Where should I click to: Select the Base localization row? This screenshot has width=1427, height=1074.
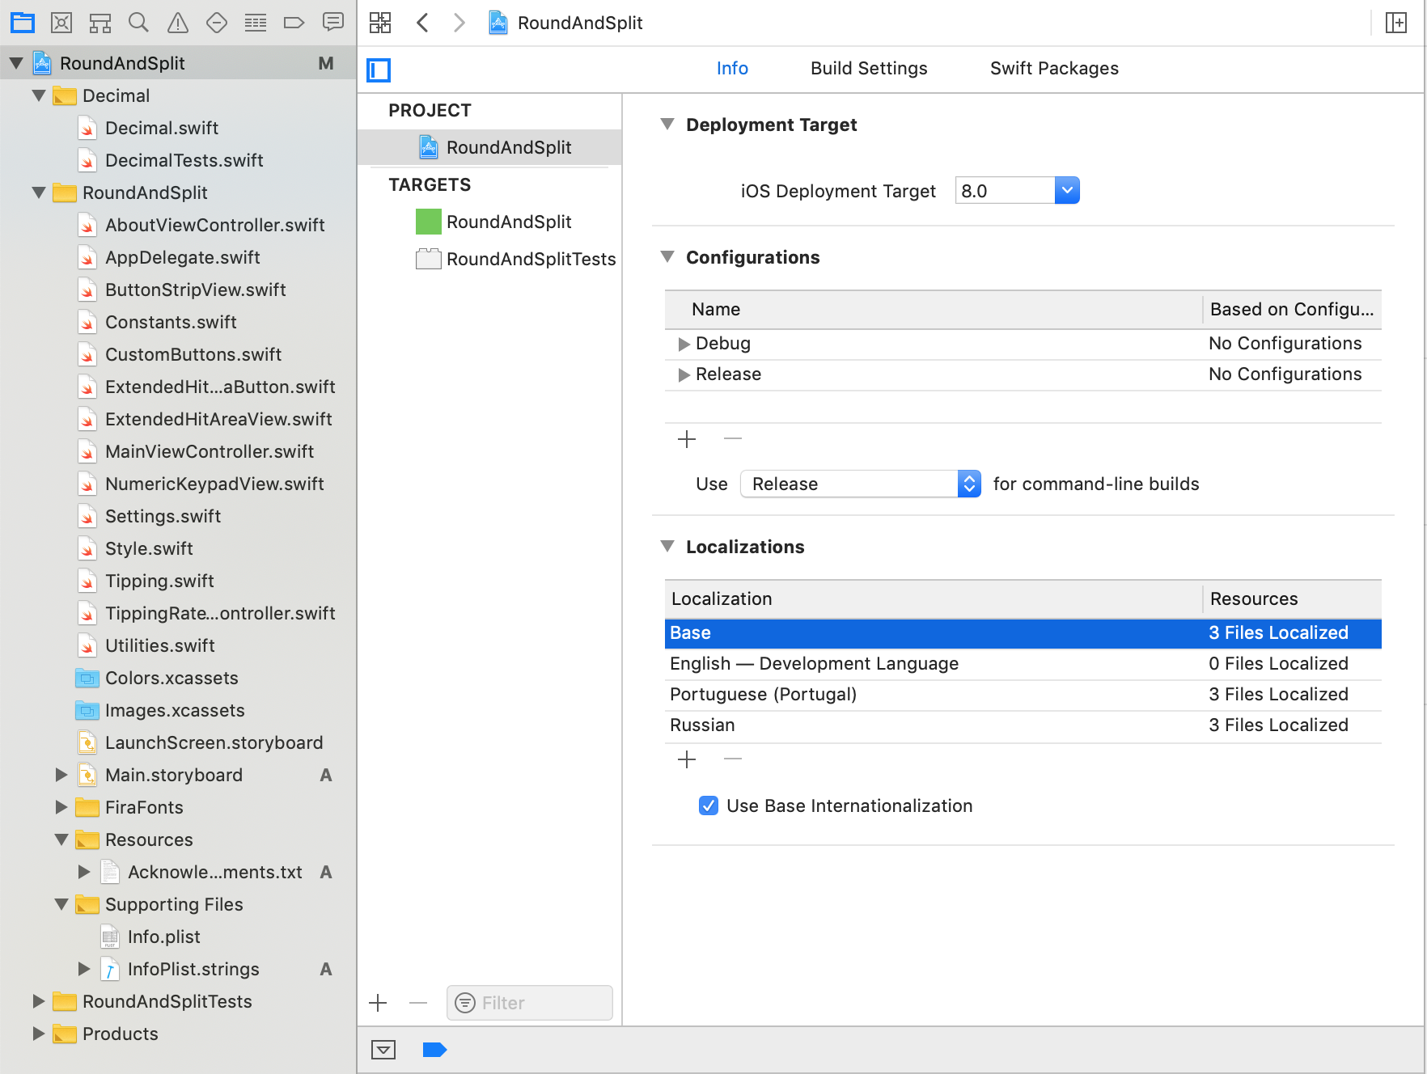(x=1023, y=633)
